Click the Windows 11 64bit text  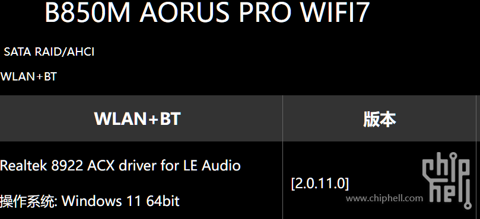pyautogui.click(x=120, y=201)
